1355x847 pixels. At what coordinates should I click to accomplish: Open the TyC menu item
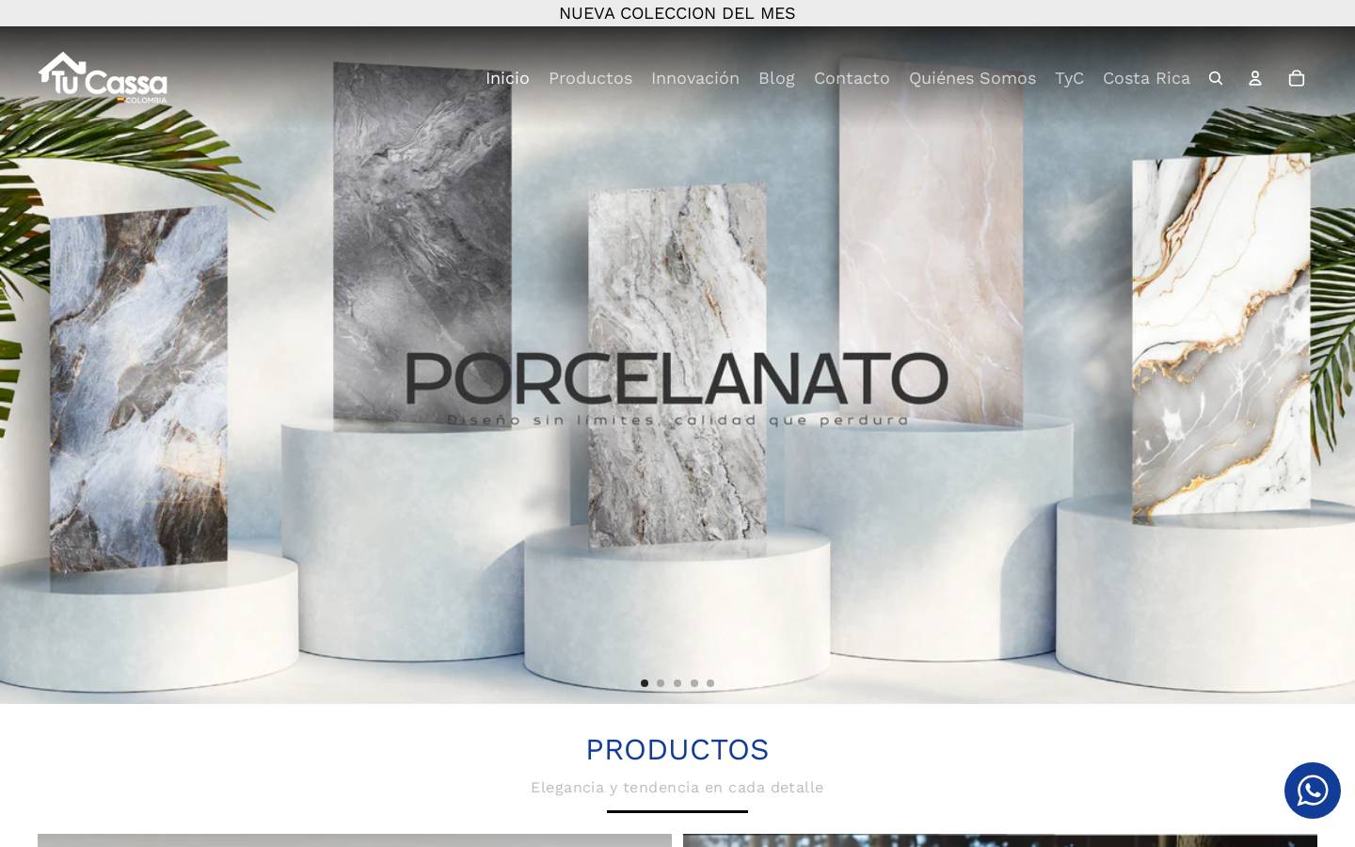pyautogui.click(x=1069, y=78)
